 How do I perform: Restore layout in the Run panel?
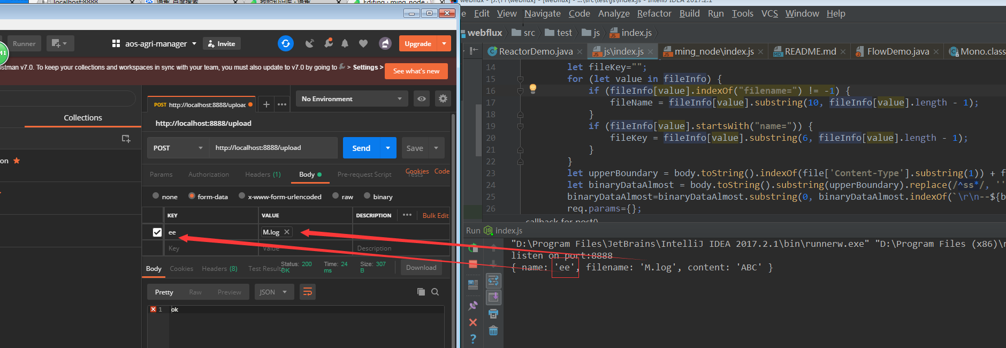tap(473, 285)
